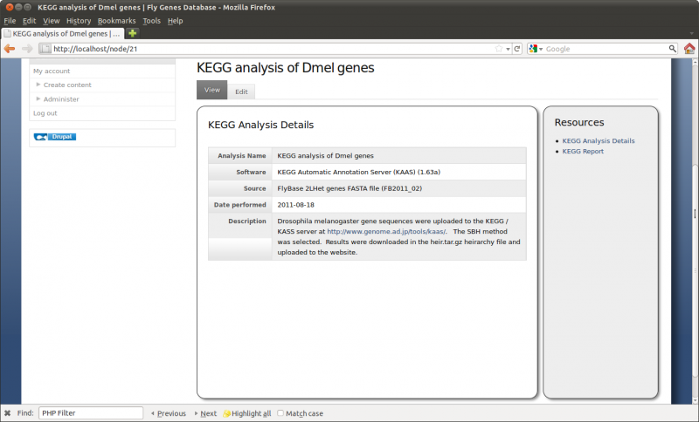Screen dimensions: 699x422
Task: Expand the Create content menu arrow
Action: (38, 85)
